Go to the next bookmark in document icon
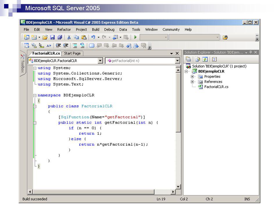 [x=136, y=46]
